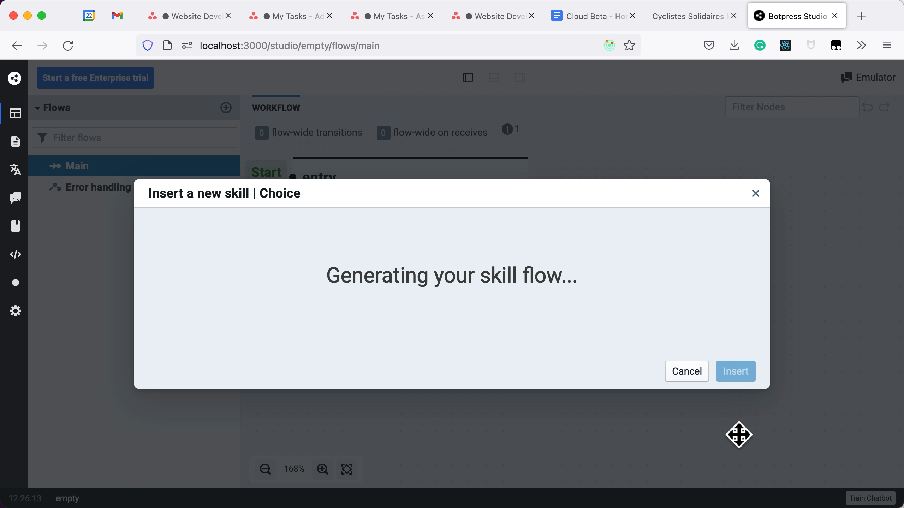The image size is (904, 508).
Task: Toggle the left panel layout icon
Action: [468, 77]
